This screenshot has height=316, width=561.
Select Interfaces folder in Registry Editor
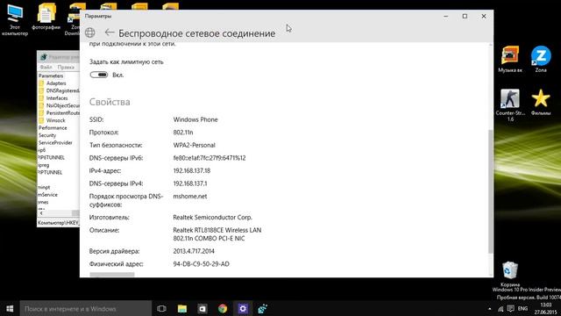coord(57,98)
